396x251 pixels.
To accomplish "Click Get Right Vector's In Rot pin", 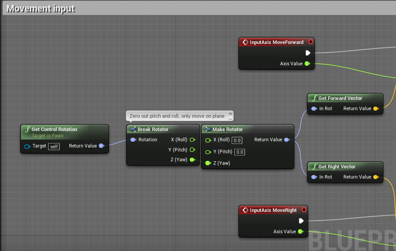I will [x=314, y=177].
